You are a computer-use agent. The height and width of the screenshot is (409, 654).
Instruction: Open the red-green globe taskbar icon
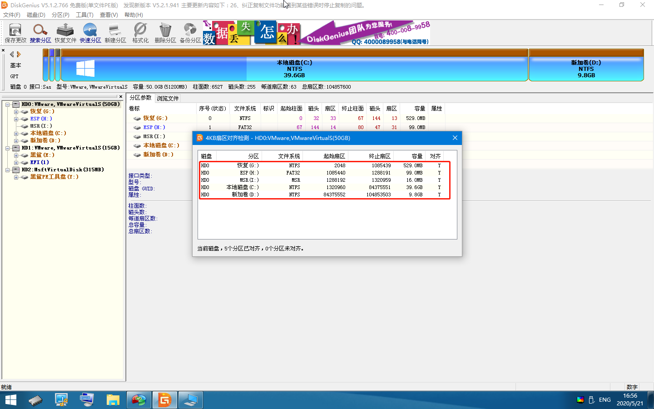(139, 400)
